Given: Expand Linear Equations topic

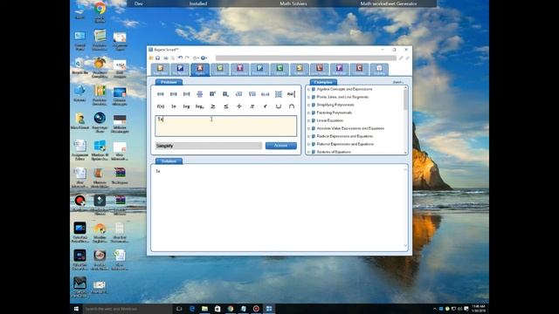Looking at the screenshot, I should coord(308,120).
